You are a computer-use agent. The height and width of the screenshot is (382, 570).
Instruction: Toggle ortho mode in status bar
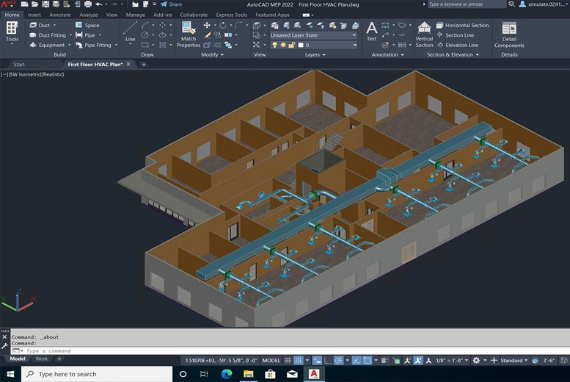click(x=327, y=361)
